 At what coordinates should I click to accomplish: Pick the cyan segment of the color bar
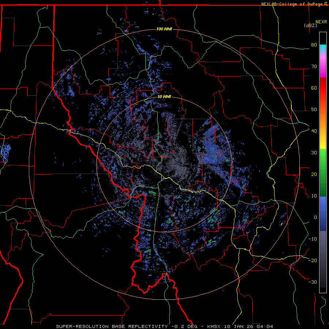coord(323,48)
